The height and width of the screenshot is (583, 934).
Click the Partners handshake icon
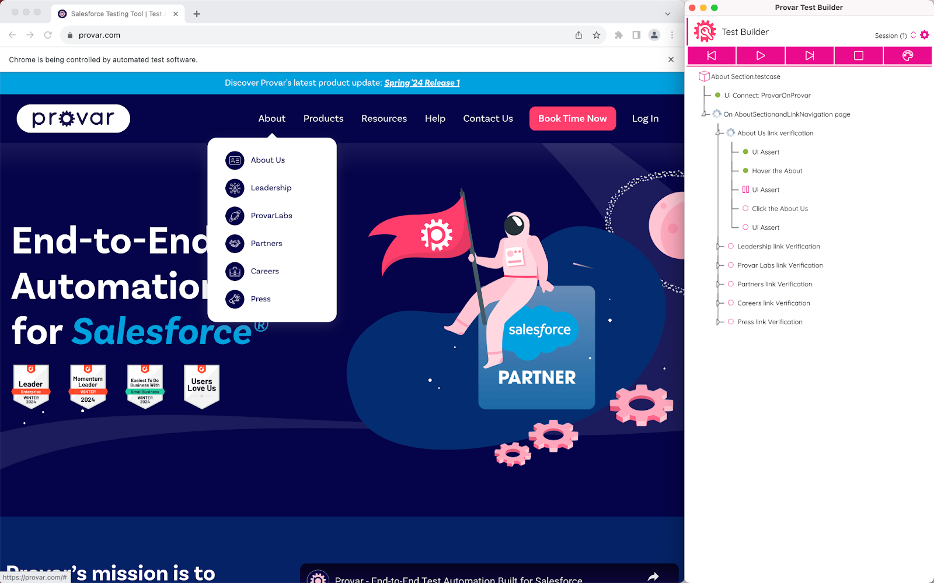click(235, 243)
